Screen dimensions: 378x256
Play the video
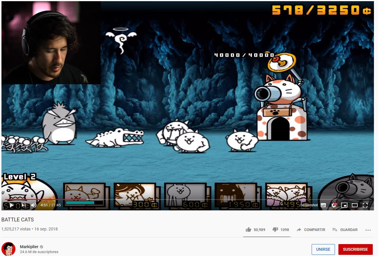12,205
